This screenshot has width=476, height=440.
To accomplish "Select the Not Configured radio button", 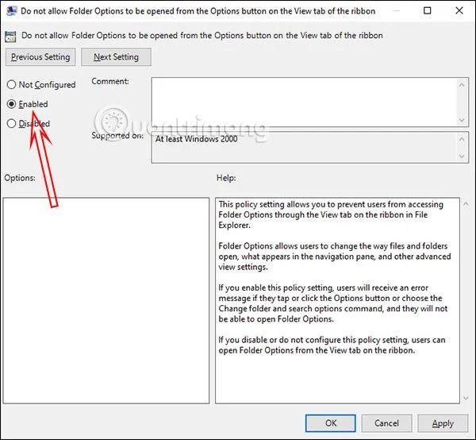I will coord(11,84).
